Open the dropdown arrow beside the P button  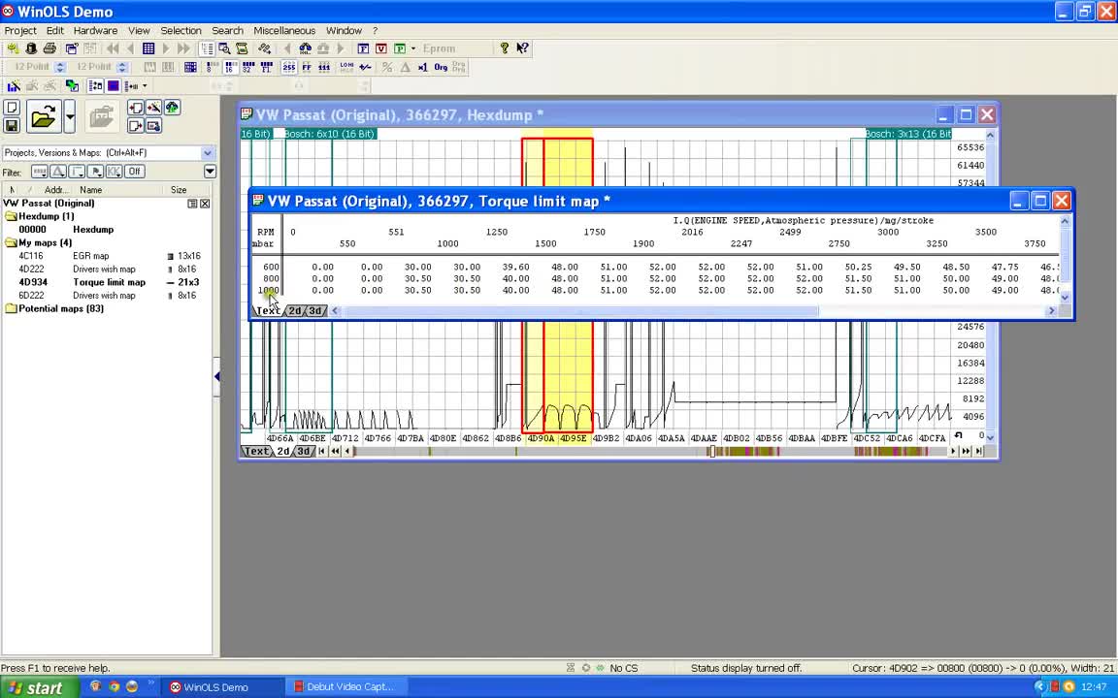coord(412,48)
